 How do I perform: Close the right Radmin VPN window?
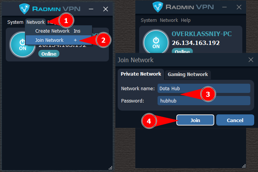[x=239, y=7]
